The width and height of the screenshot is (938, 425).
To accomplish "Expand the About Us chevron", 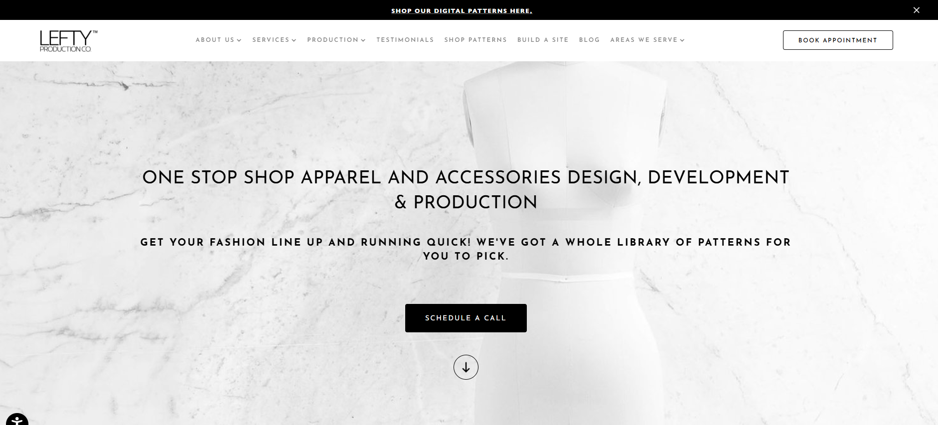I will coord(239,40).
